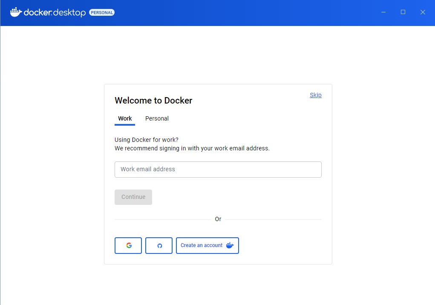Maximize the Docker Desktop window
This screenshot has height=305, width=435.
(x=403, y=12)
